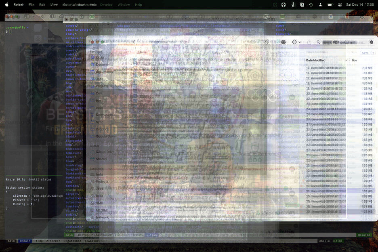Image resolution: width=378 pixels, height=252 pixels.
Task: Sort by the Size column
Action: click(354, 60)
